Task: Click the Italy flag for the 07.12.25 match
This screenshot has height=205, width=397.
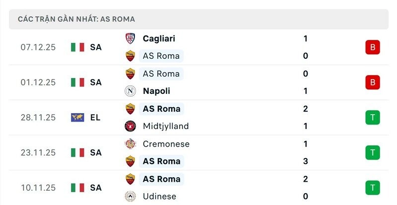Action: 77,47
